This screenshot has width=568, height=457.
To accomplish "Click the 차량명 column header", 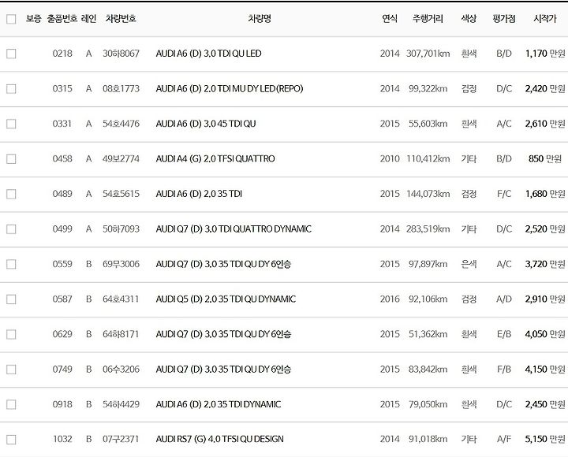I will click(260, 18).
